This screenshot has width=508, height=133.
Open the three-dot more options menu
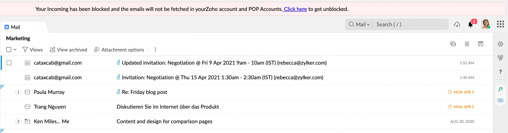[x=155, y=50]
